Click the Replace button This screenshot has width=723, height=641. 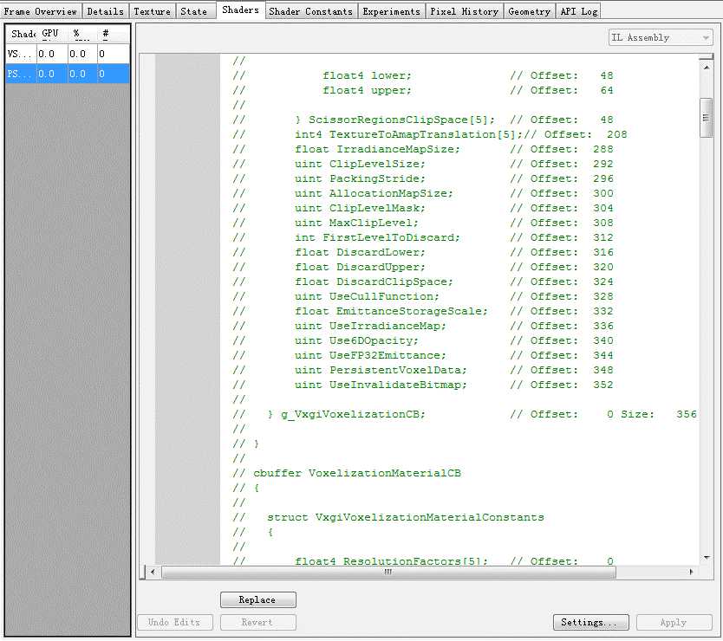tap(257, 599)
